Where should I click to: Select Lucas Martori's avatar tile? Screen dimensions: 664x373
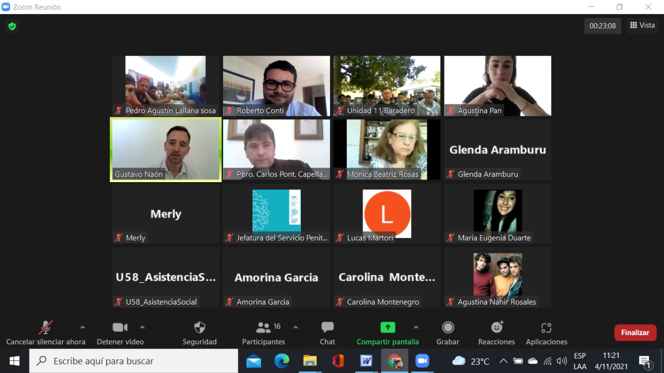point(387,213)
